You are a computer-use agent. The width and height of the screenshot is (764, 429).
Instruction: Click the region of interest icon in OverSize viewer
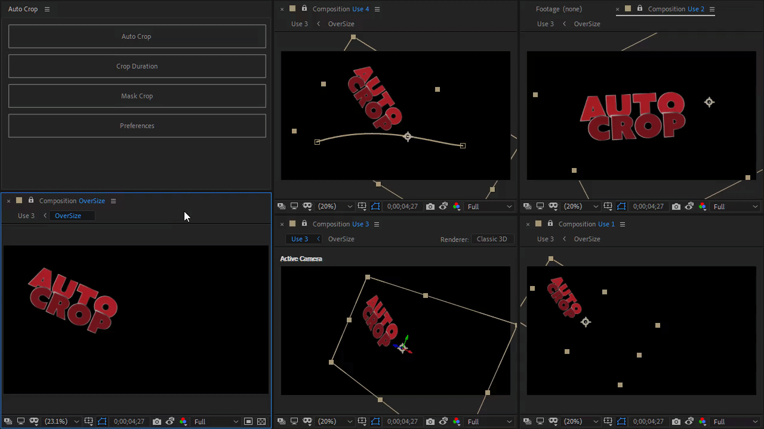coord(248,422)
